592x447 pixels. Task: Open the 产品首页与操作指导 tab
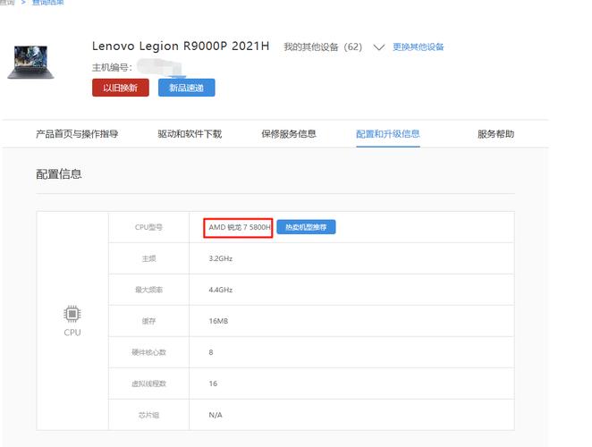[x=77, y=134]
